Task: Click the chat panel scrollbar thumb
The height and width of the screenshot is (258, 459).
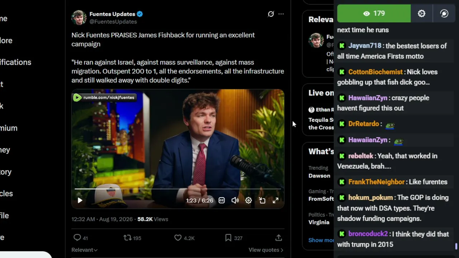Action: (456, 247)
